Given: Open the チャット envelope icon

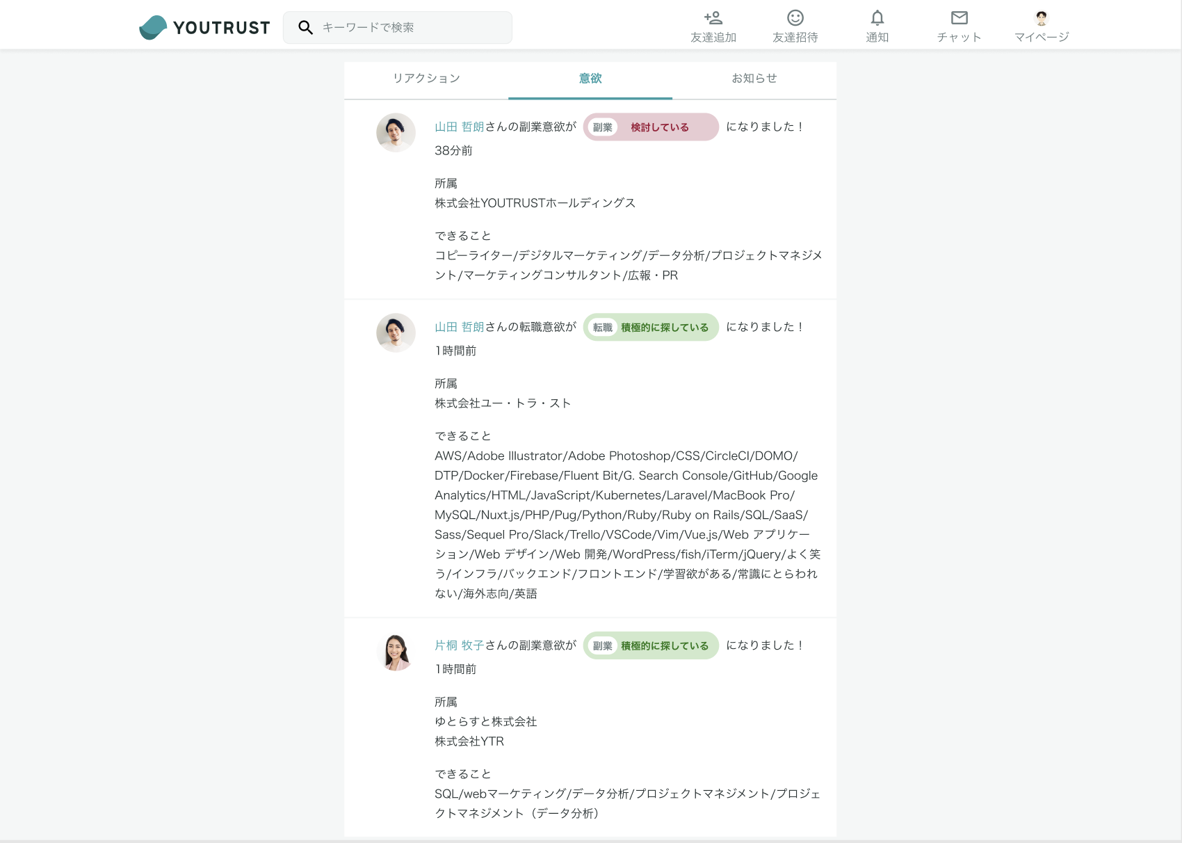Looking at the screenshot, I should pos(960,18).
